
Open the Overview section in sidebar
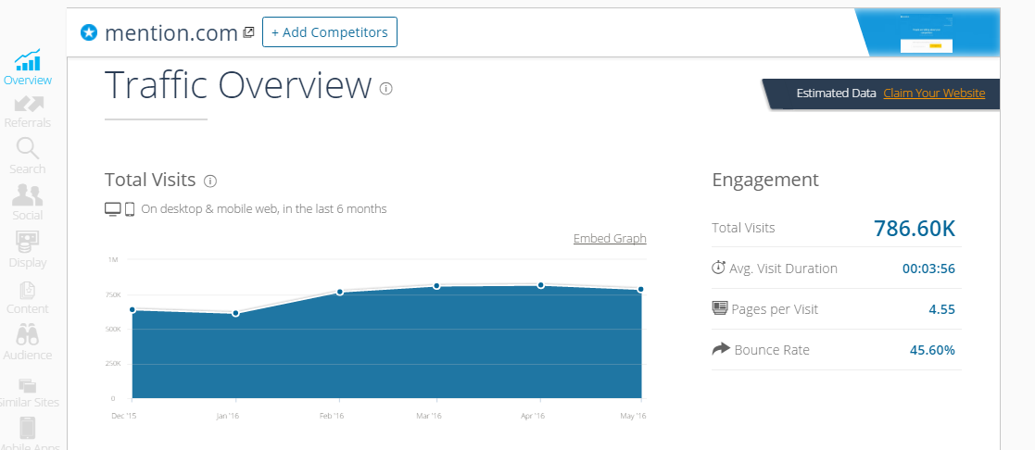coord(27,68)
